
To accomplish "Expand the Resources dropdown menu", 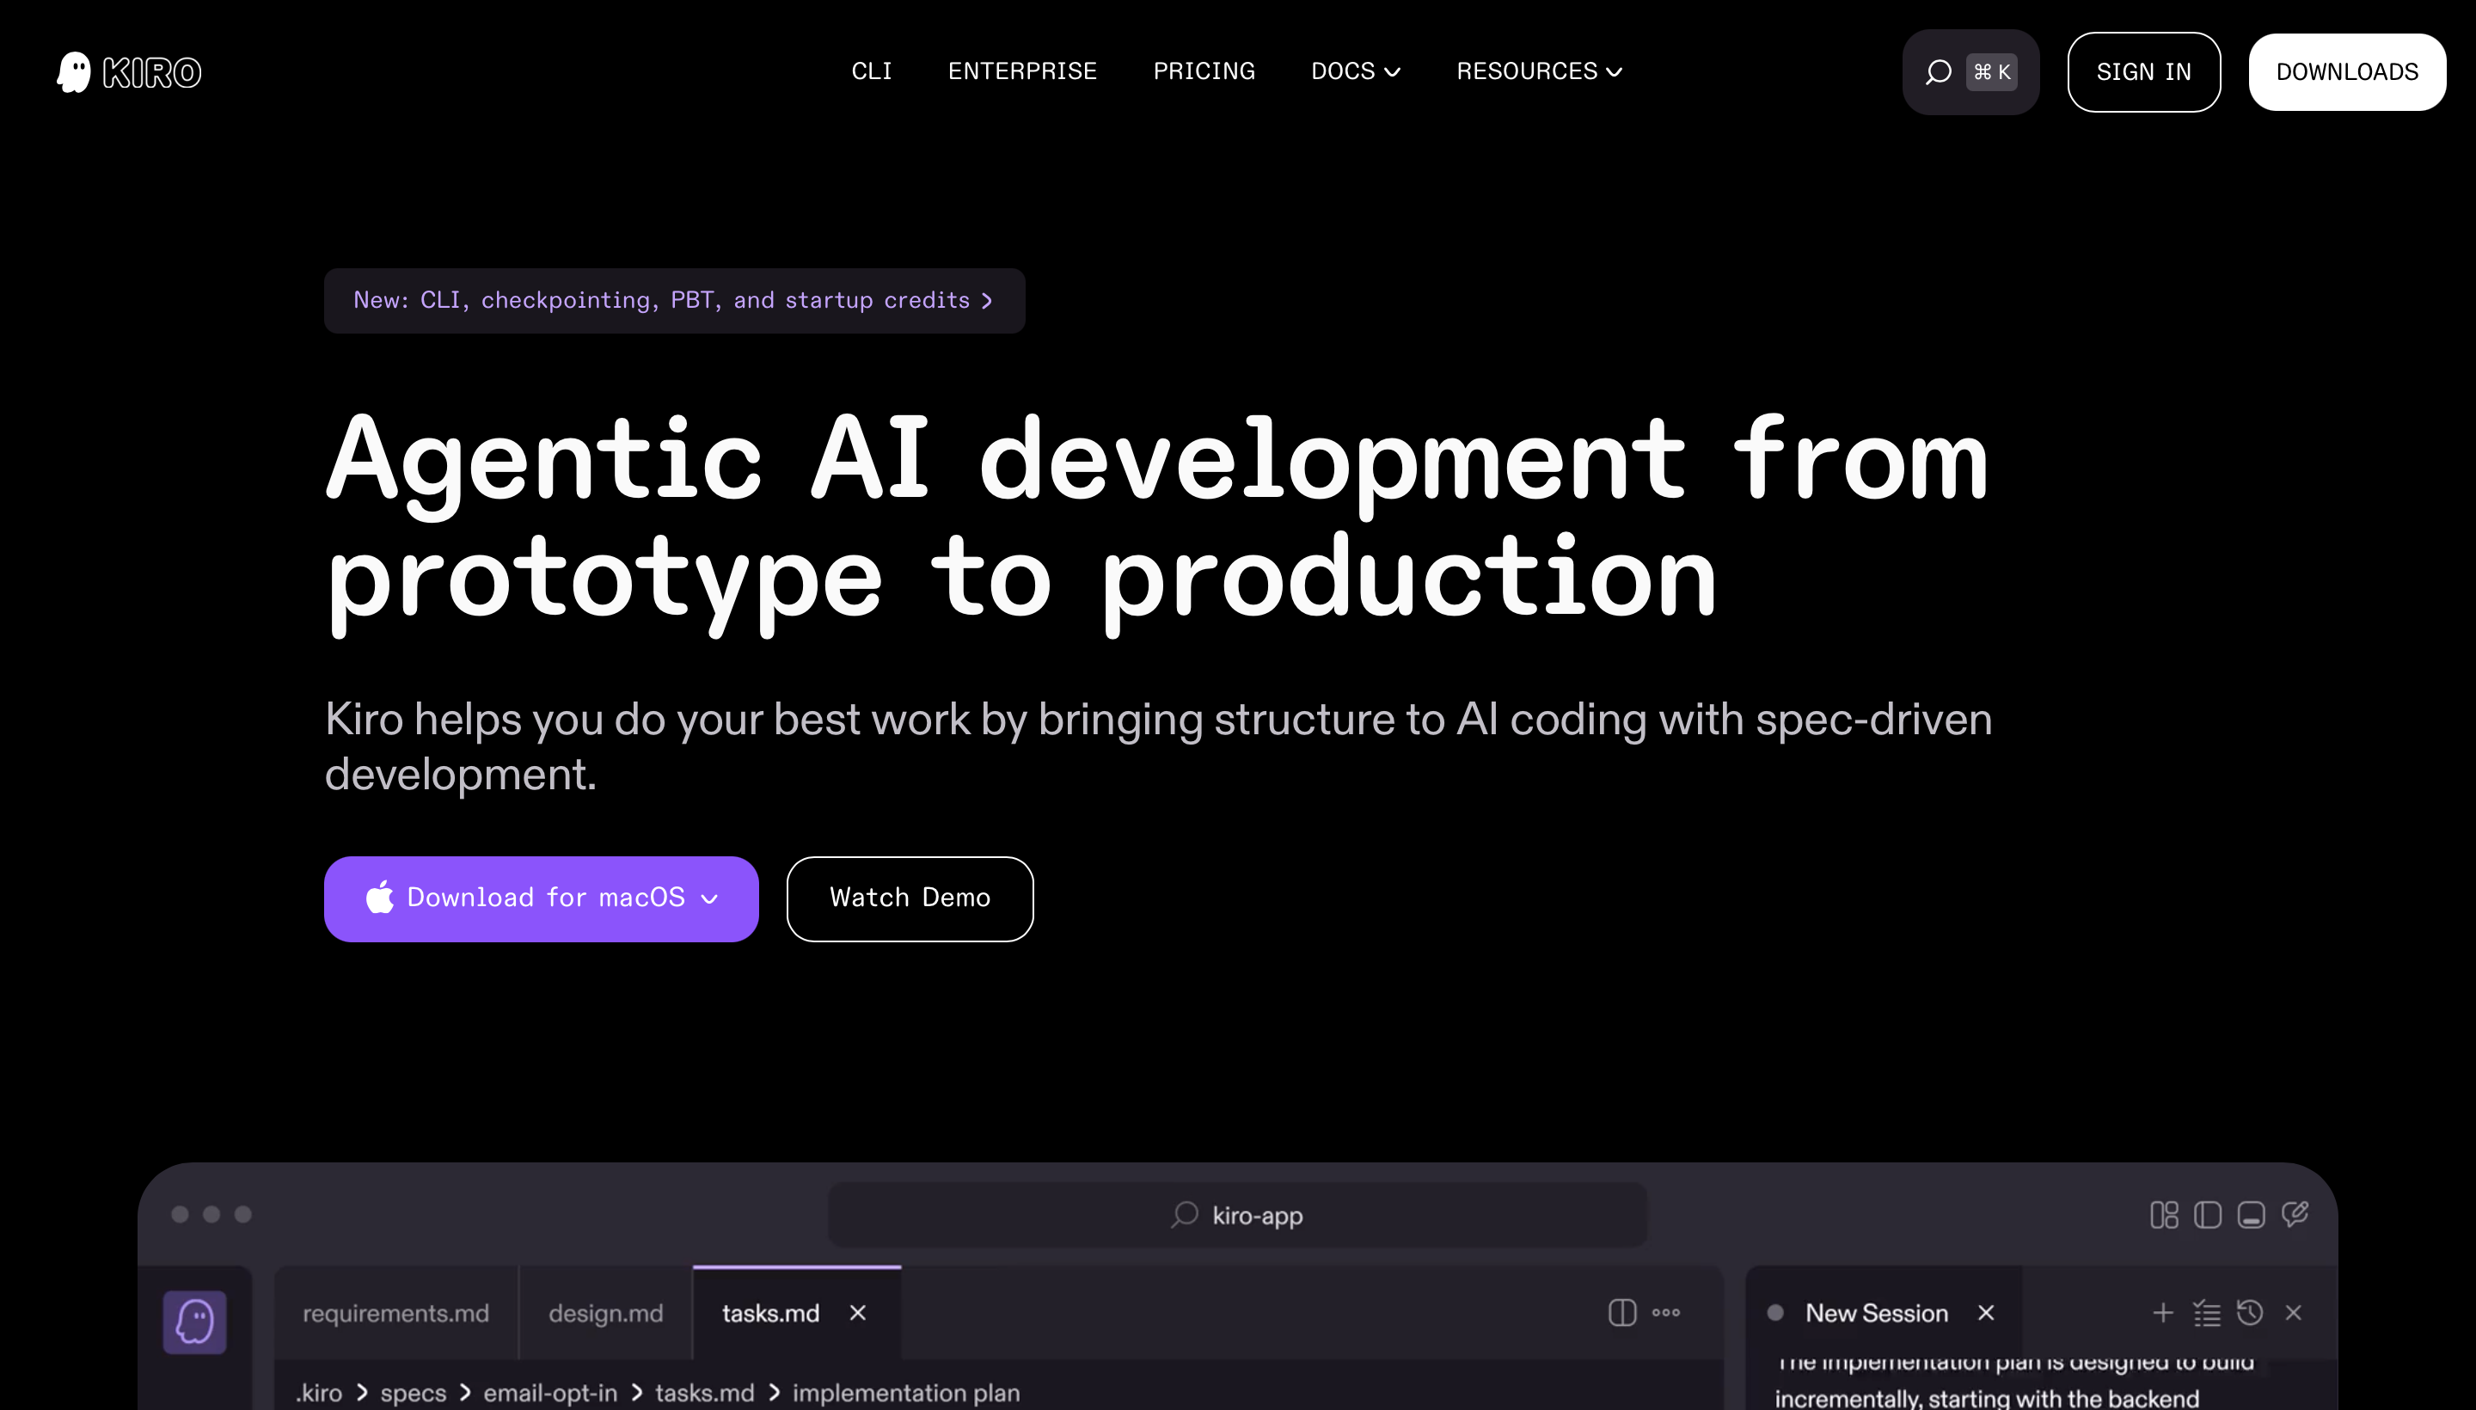I will pos(1539,71).
